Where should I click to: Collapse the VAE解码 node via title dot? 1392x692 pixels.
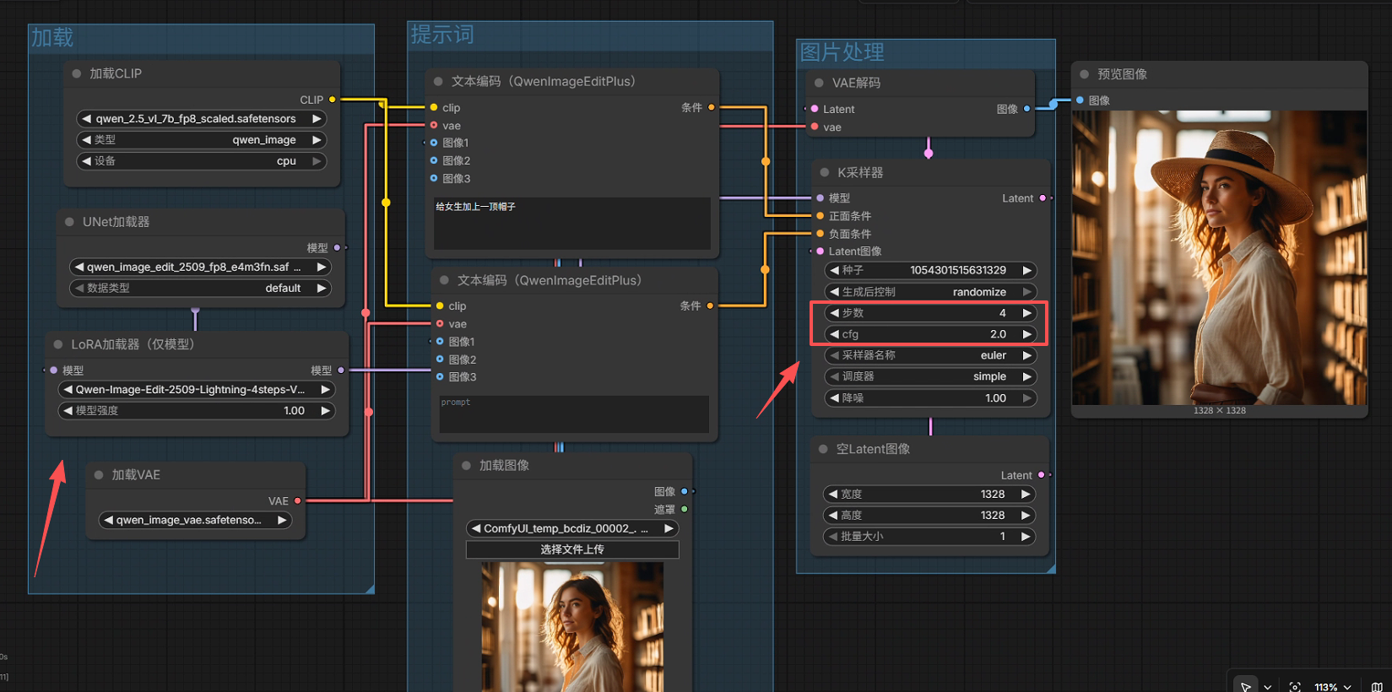(819, 83)
